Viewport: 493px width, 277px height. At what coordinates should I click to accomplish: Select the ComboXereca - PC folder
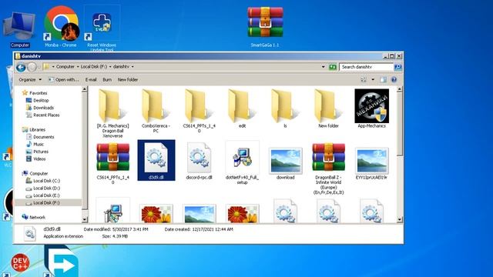tap(156, 111)
